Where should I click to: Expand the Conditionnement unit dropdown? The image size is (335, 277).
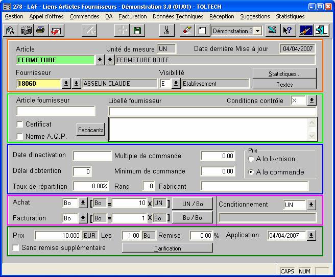click(312, 205)
